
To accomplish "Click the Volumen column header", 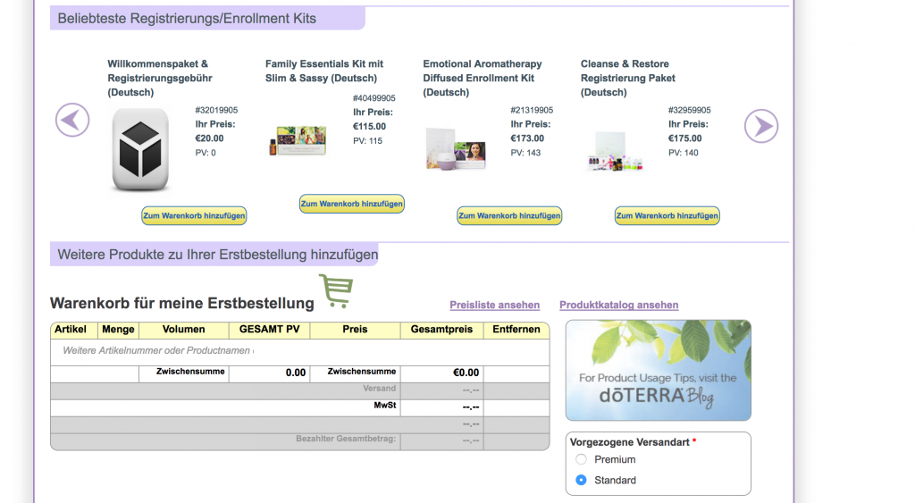I will tap(183, 330).
